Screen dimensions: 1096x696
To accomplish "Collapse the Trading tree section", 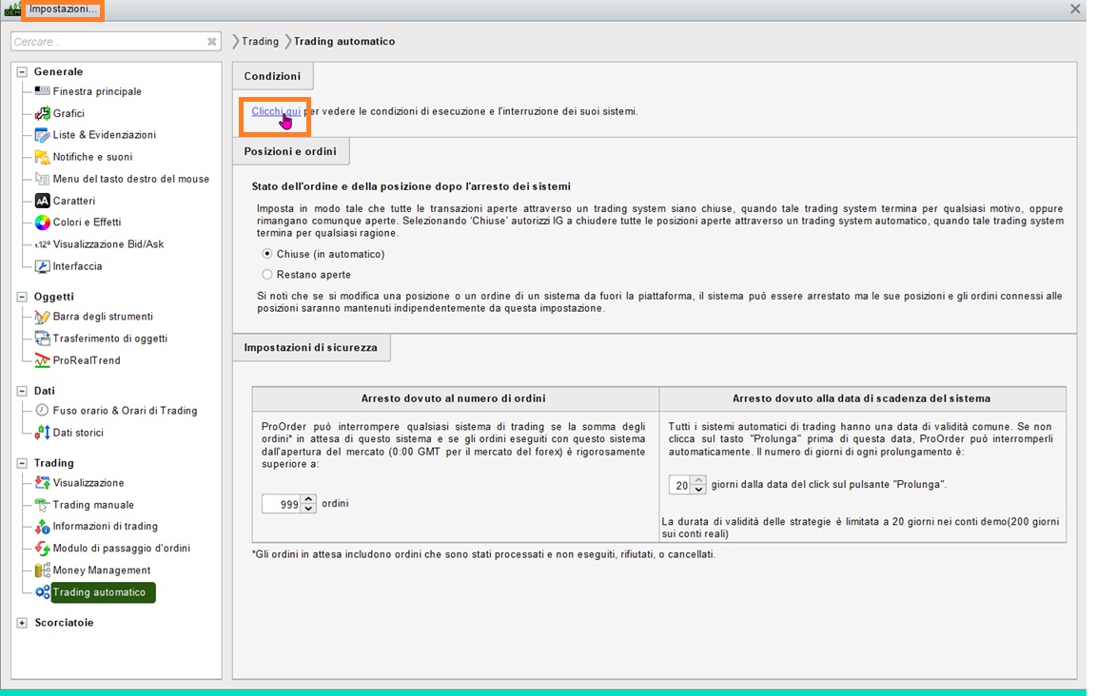I will 23,463.
